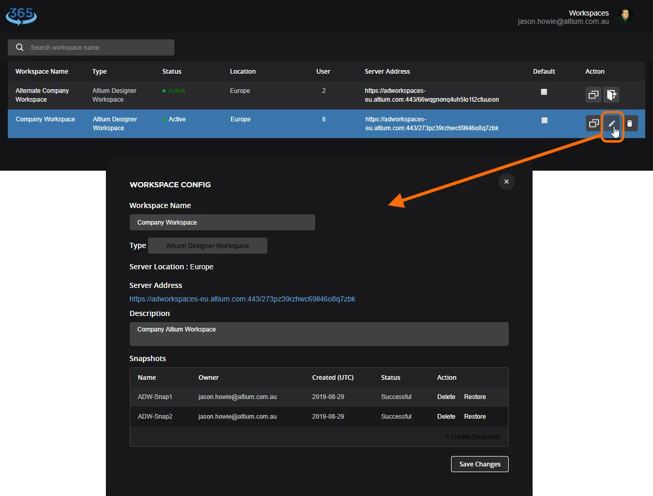Open Company Workspace via its window icon

click(x=593, y=123)
